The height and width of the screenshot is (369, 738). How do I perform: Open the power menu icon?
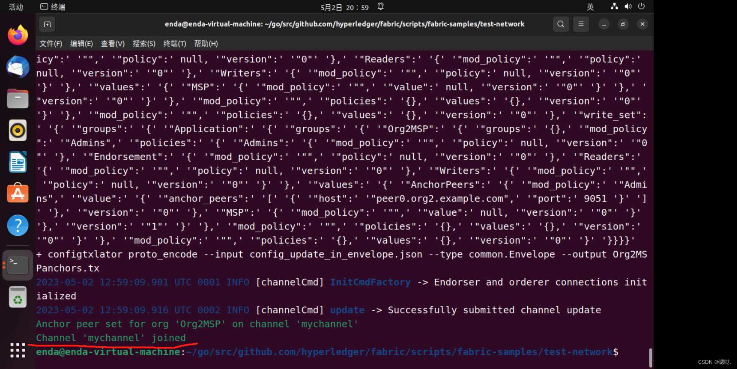pos(641,6)
